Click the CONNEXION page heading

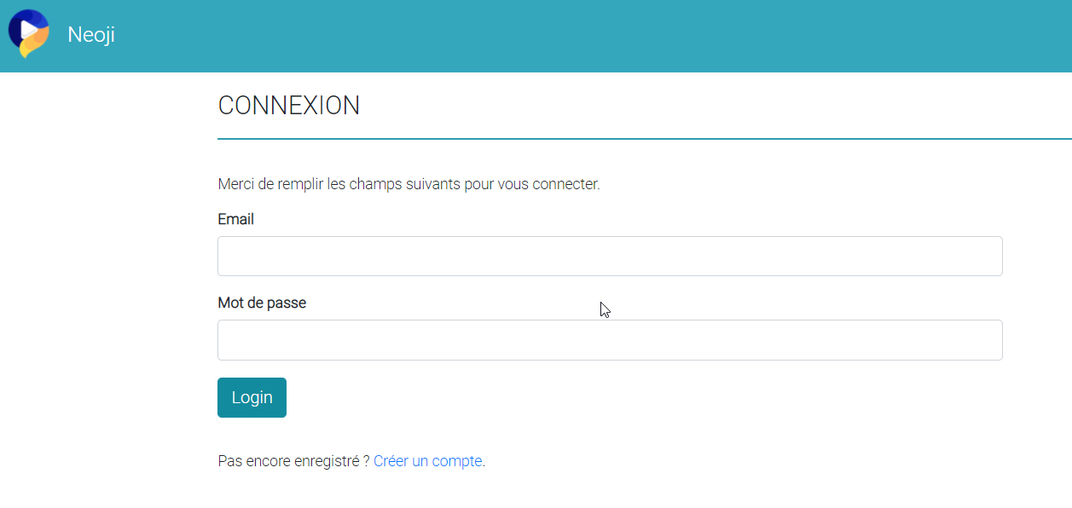pyautogui.click(x=289, y=106)
